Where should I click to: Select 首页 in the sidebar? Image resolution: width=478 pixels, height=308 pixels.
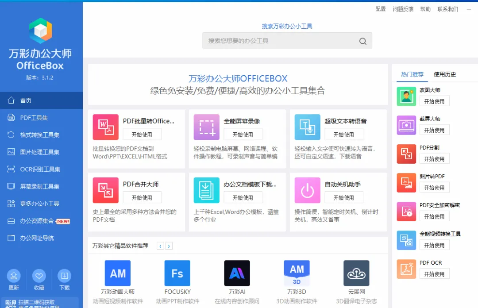point(42,100)
